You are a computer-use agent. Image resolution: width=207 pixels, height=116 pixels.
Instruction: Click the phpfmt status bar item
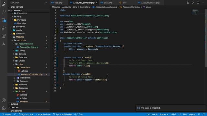click(192, 114)
